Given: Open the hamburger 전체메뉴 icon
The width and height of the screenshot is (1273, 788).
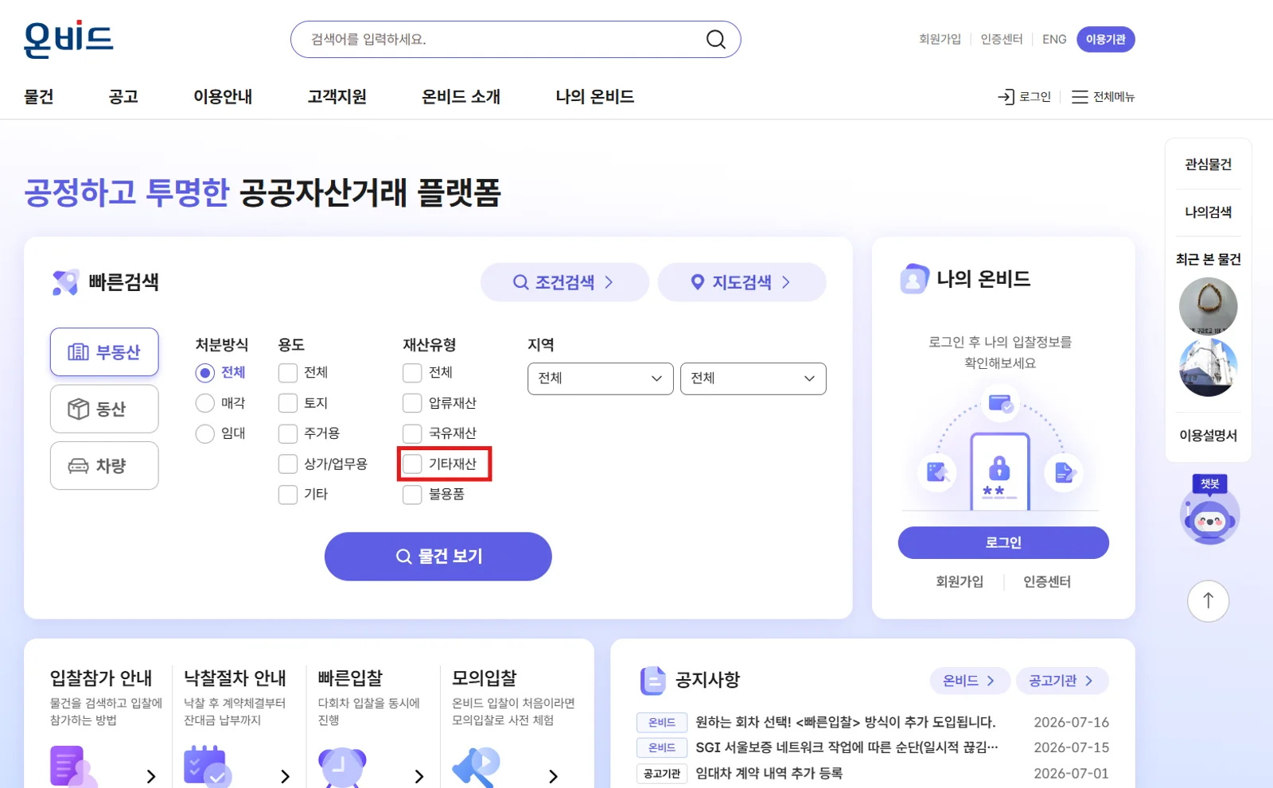Looking at the screenshot, I should tap(1080, 96).
